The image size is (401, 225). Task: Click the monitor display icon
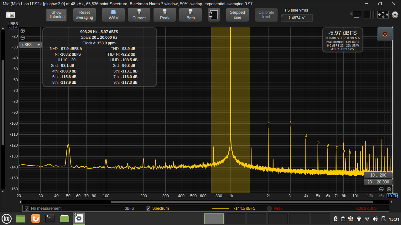coord(356,14)
